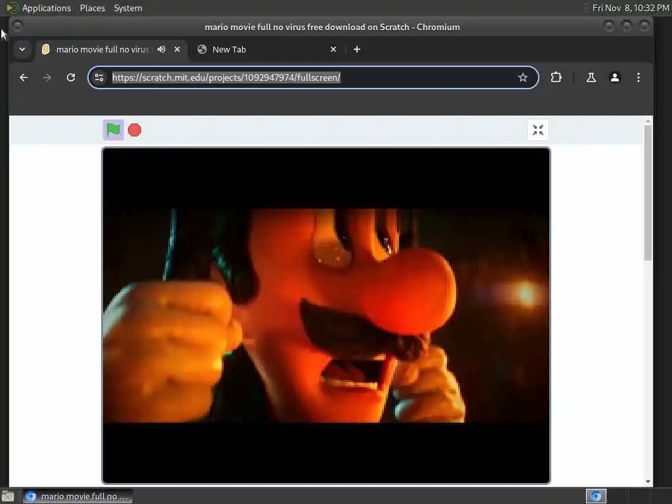
Task: Open the Extensions puzzle icon
Action: 556,77
